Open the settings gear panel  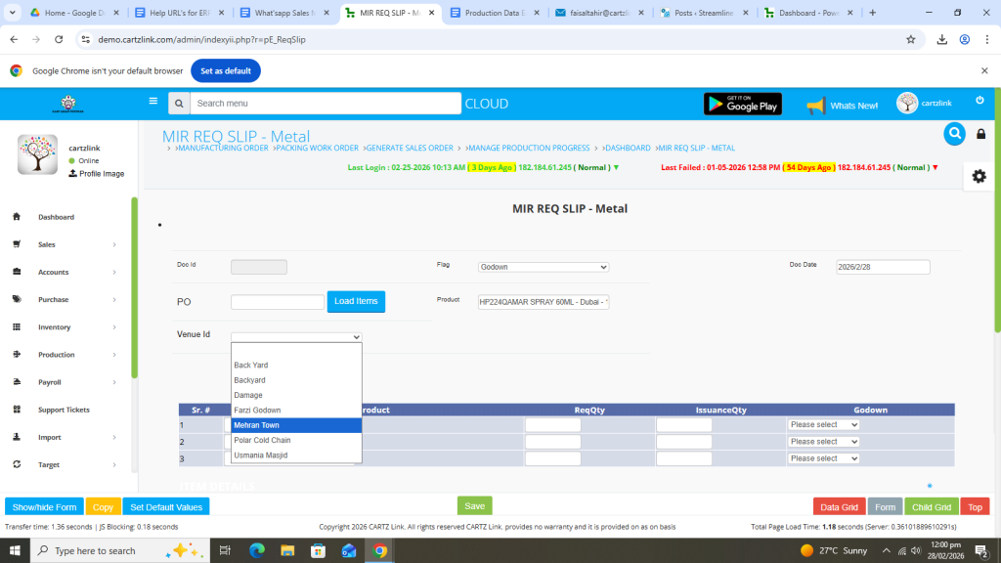click(x=979, y=176)
